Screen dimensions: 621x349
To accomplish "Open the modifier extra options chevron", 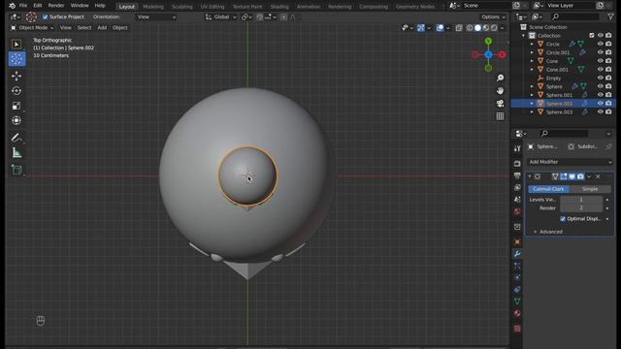I will tap(589, 176).
